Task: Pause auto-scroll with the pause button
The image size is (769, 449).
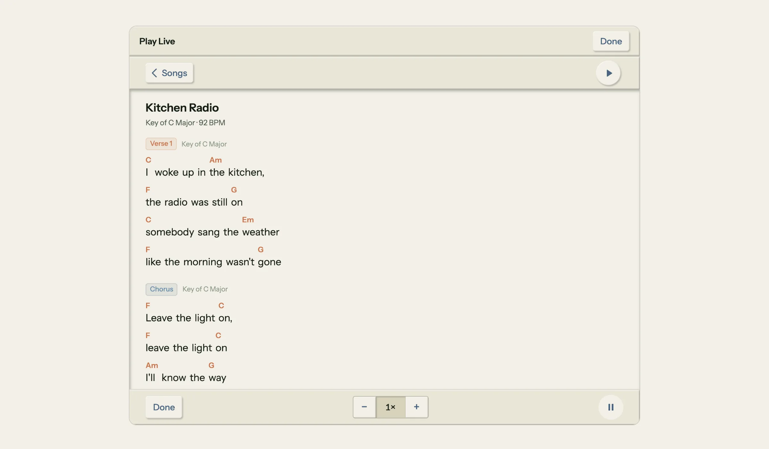Action: (x=611, y=407)
